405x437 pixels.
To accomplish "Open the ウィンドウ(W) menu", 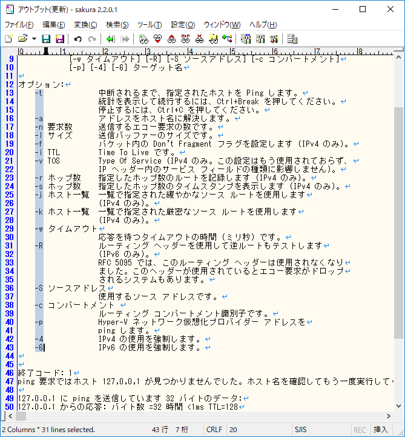I will pyautogui.click(x=222, y=25).
